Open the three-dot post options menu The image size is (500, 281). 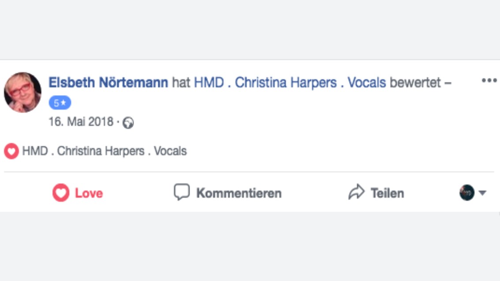[x=489, y=81]
